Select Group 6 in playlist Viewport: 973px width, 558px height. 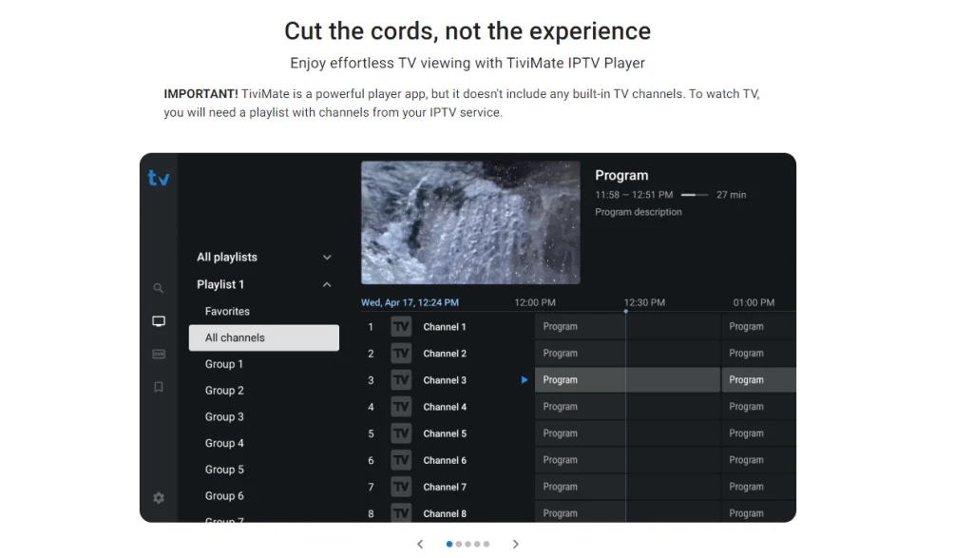(224, 496)
